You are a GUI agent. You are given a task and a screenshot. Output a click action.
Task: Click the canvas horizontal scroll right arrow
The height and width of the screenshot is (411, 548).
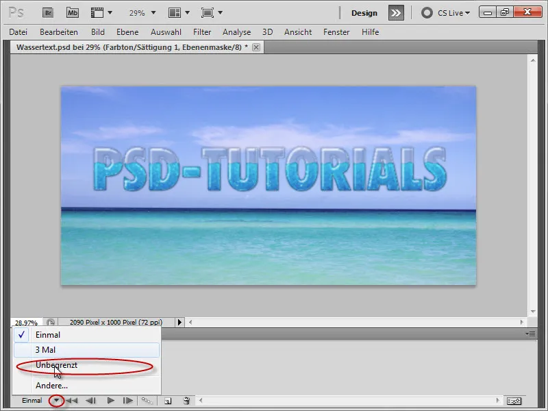pos(522,322)
